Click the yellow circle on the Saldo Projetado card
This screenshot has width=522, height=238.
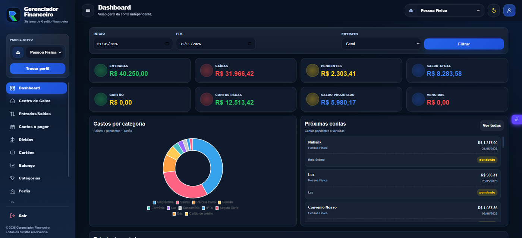click(x=312, y=99)
